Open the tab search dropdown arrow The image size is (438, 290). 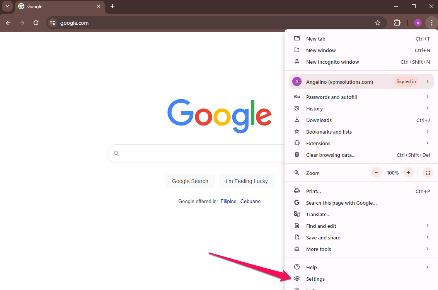pyautogui.click(x=7, y=6)
